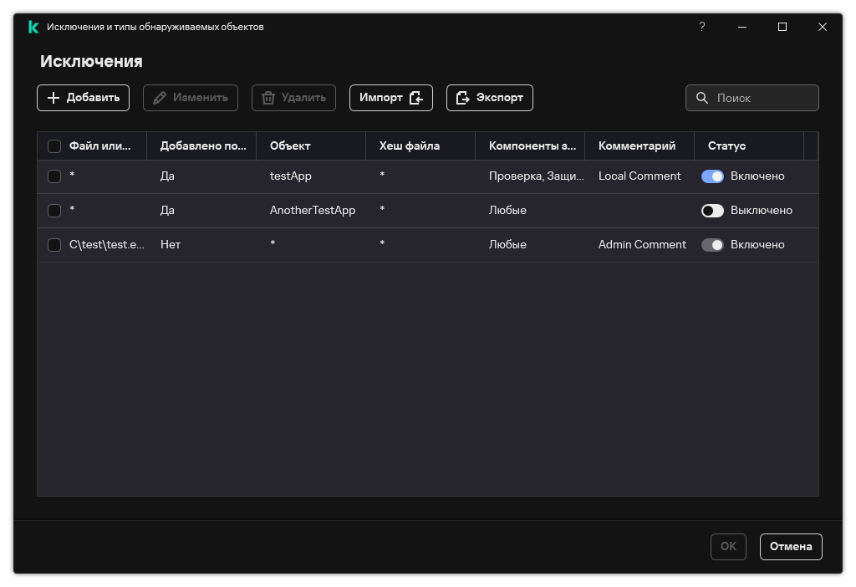The image size is (856, 587).
Task: Tick the checkbox for testApp row
Action: point(54,176)
